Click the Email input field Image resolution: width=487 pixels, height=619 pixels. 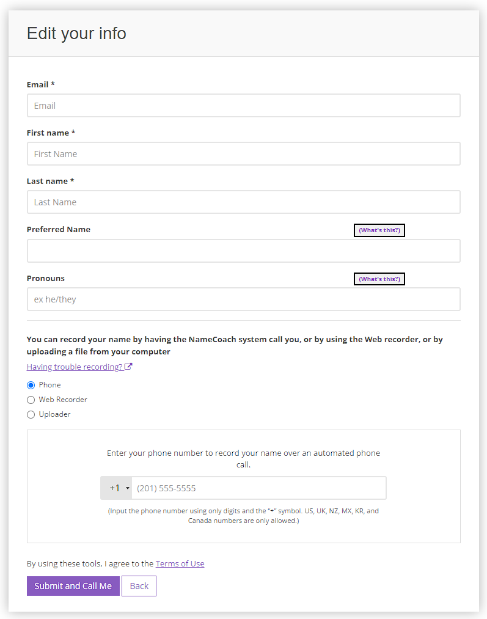pyautogui.click(x=243, y=105)
